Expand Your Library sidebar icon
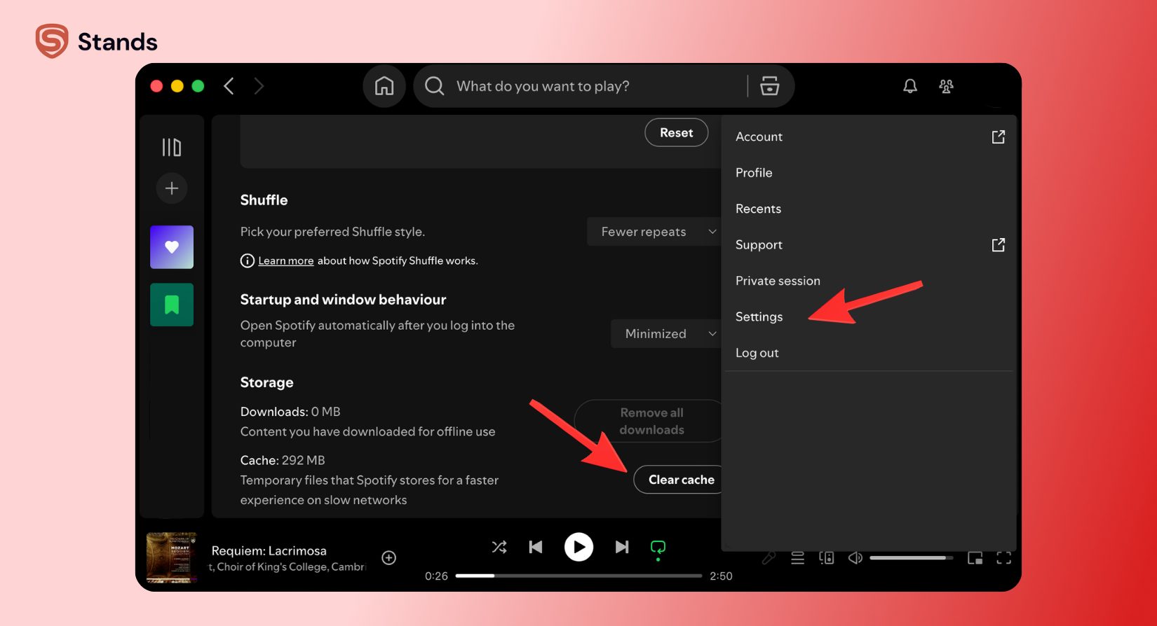The height and width of the screenshot is (626, 1157). pyautogui.click(x=172, y=147)
